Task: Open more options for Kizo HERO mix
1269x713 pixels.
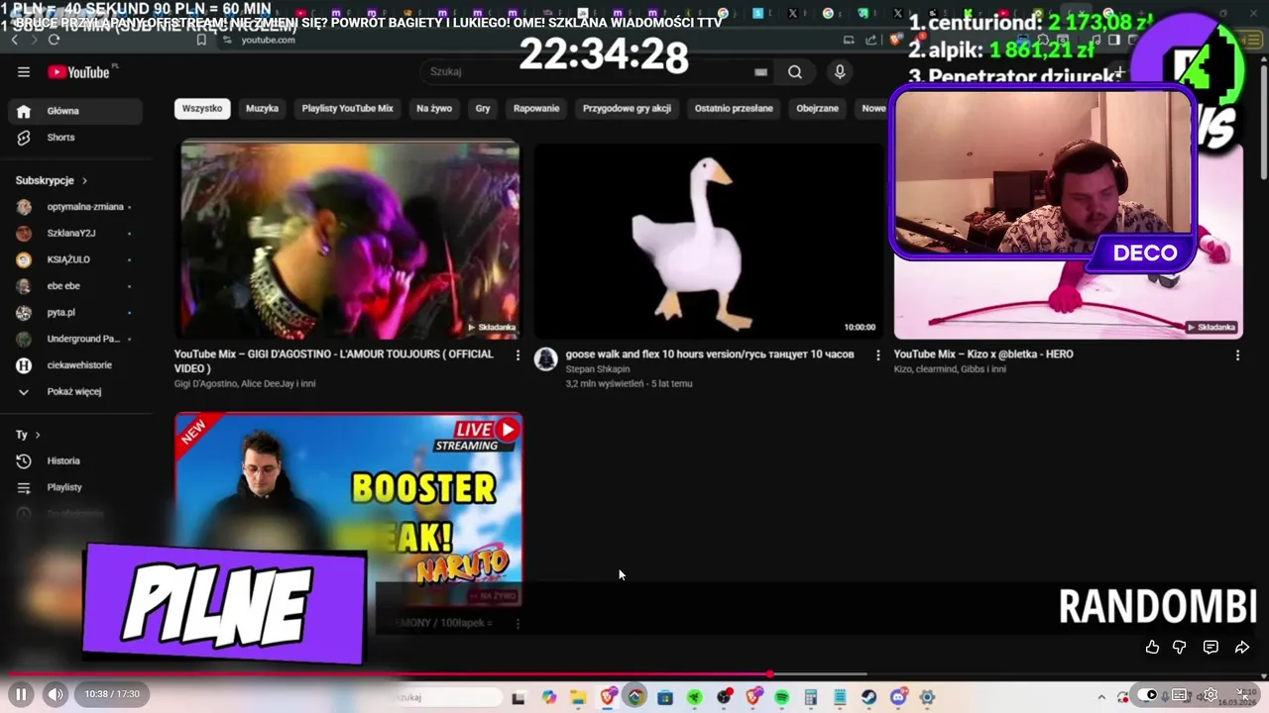Action: tap(1237, 355)
